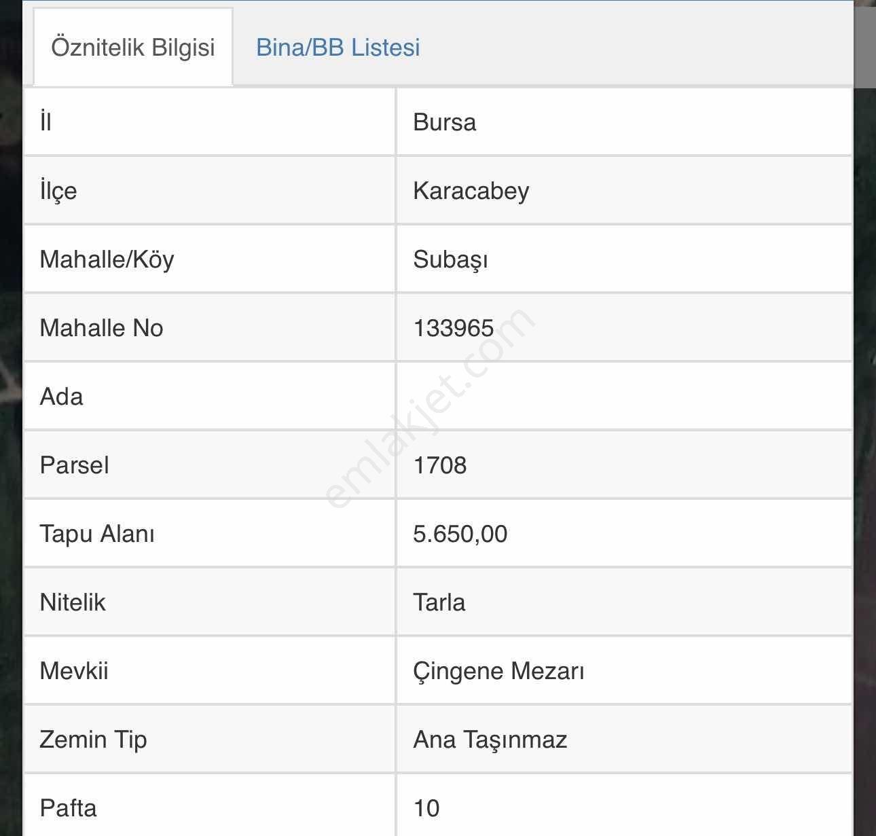Click the İlçe row label
This screenshot has height=836, width=876.
click(x=58, y=191)
